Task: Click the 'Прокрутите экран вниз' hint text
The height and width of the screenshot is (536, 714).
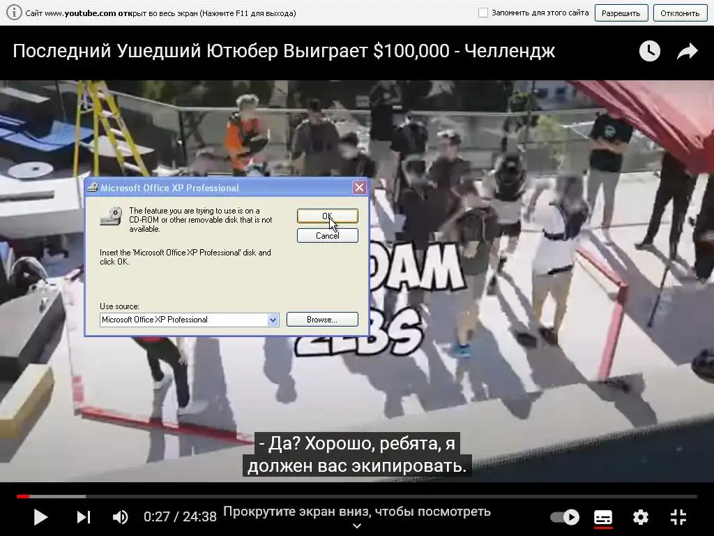Action: pyautogui.click(x=356, y=512)
